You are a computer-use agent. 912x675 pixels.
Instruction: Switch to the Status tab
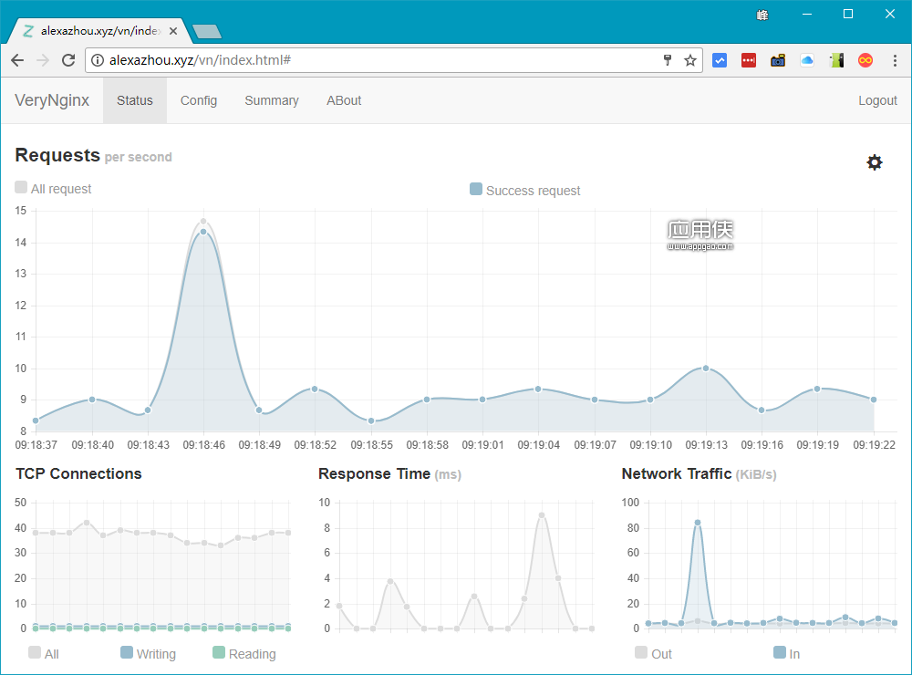[x=135, y=100]
